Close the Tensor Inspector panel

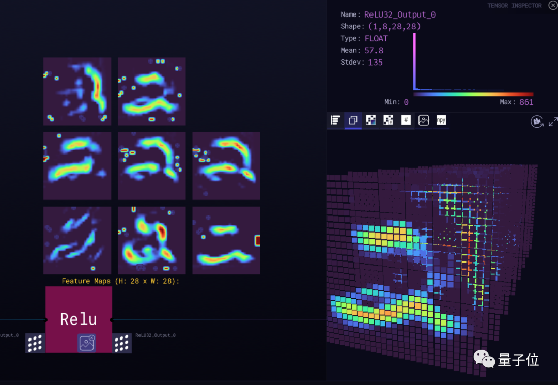pos(552,5)
